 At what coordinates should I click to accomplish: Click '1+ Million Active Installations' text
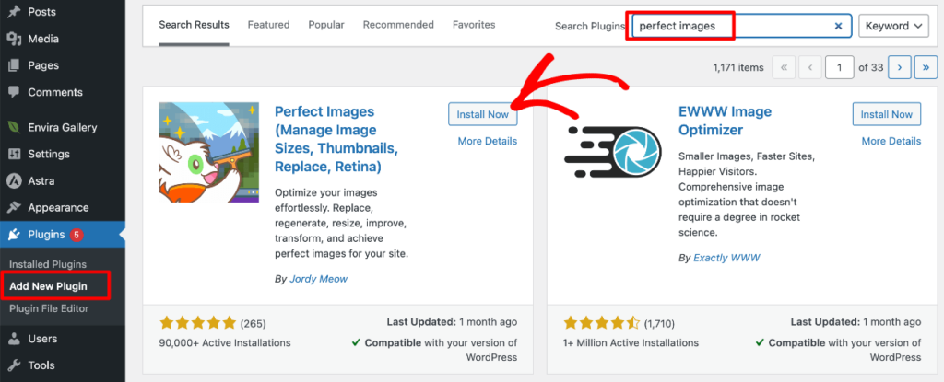click(631, 343)
